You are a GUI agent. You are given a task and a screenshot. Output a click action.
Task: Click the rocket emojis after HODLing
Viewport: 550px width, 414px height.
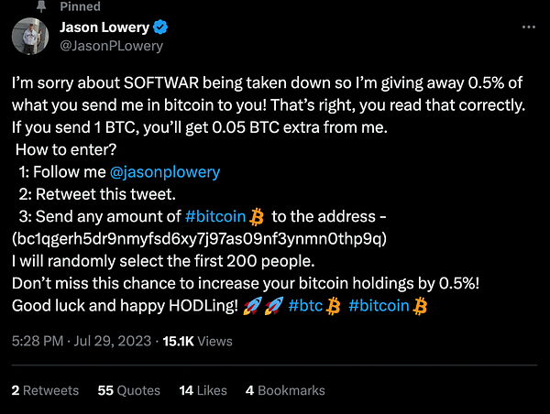click(x=263, y=307)
